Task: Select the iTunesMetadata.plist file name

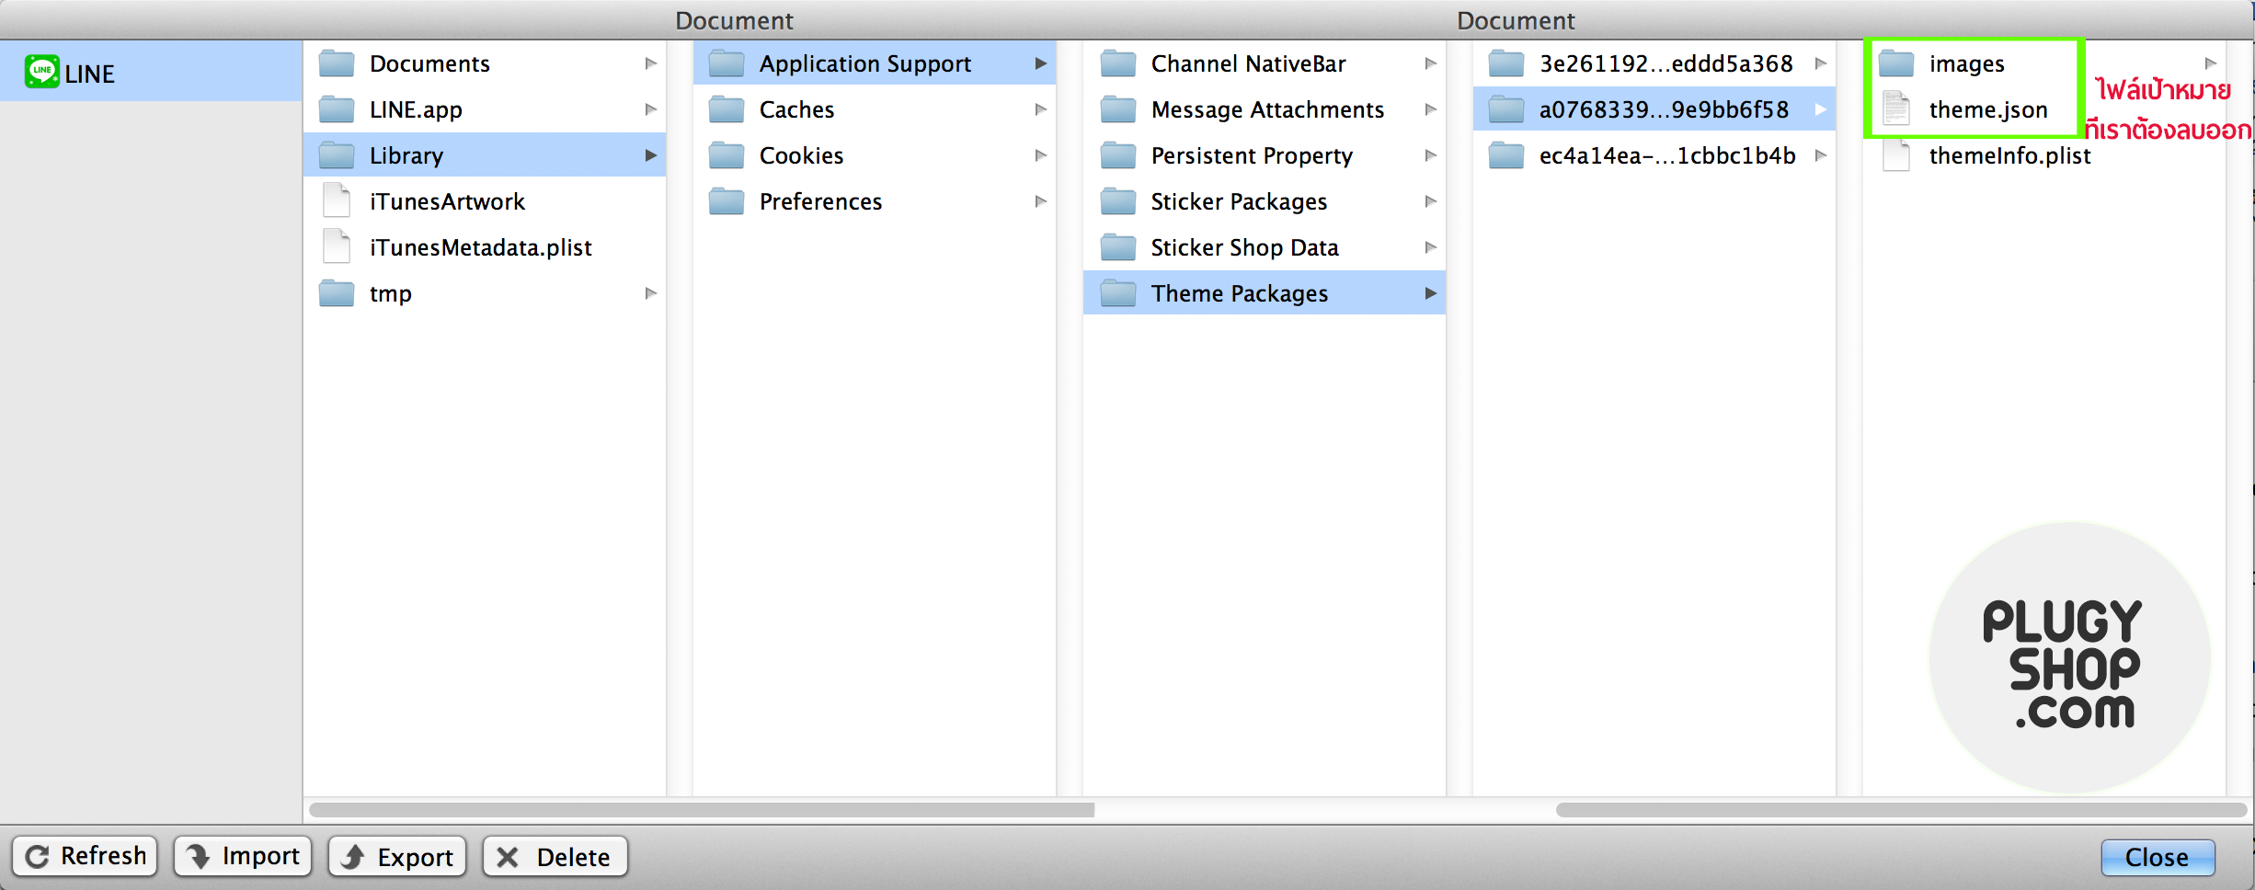Action: pos(481,247)
